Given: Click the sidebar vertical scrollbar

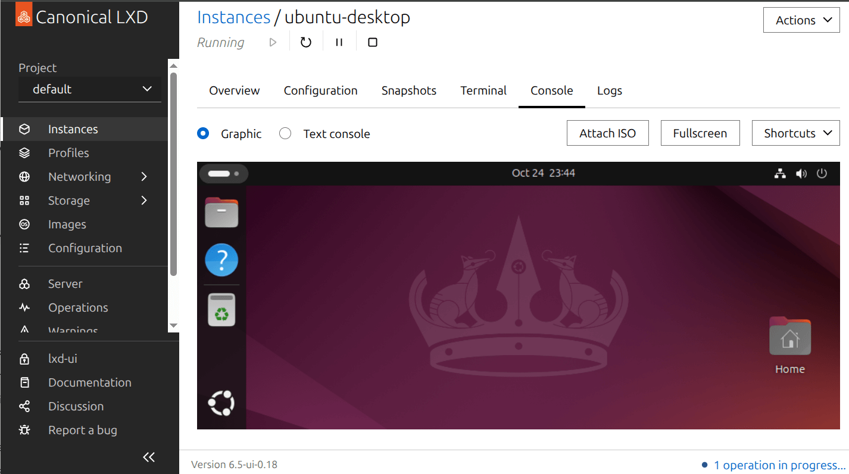Looking at the screenshot, I should click(x=173, y=174).
